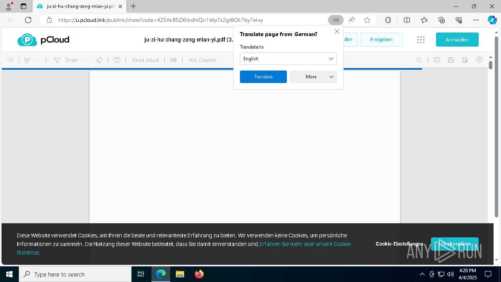
Task: Open Edge Settings and more menu
Action: click(476, 20)
